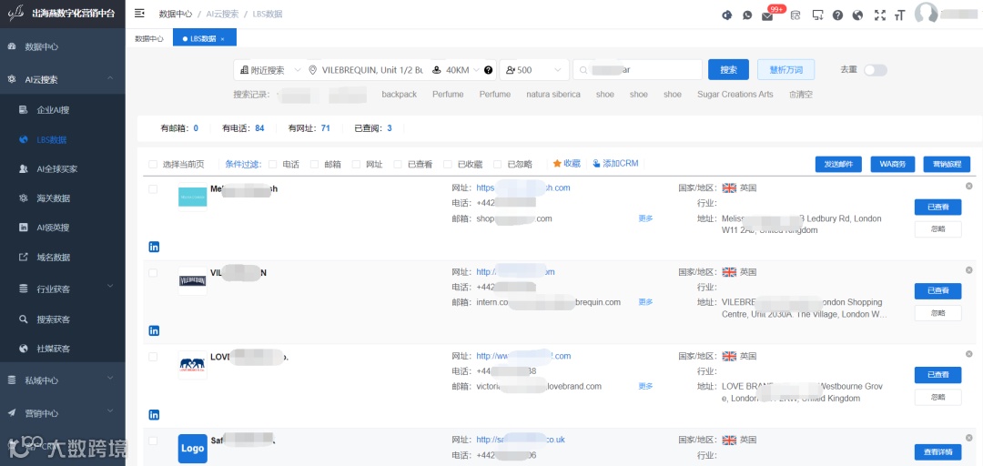Click the VILEBREQUIN company logo thumbnail
This screenshot has width=983, height=466.
click(192, 281)
